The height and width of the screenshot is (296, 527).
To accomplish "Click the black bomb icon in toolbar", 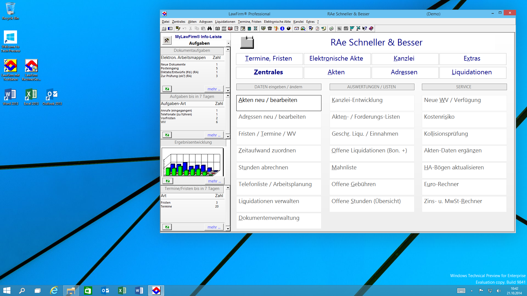I will pyautogui.click(x=289, y=29).
